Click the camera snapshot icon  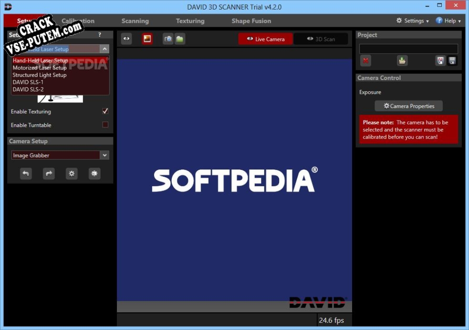click(168, 39)
